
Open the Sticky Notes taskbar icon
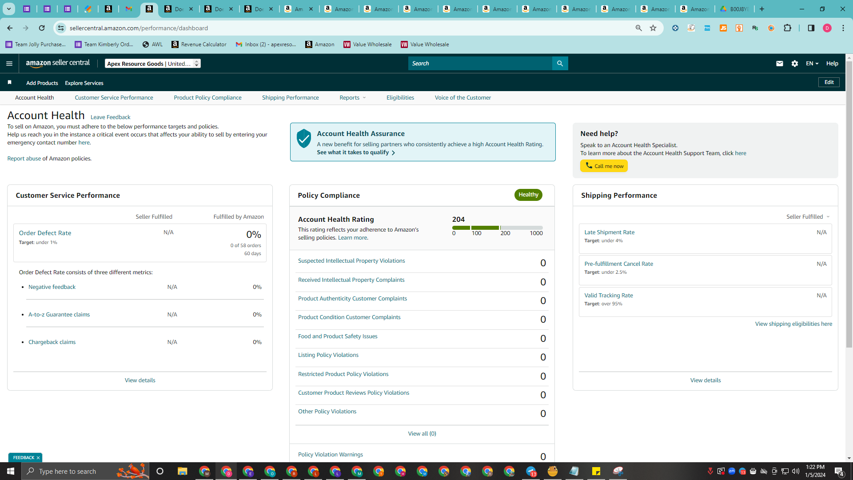(x=596, y=471)
